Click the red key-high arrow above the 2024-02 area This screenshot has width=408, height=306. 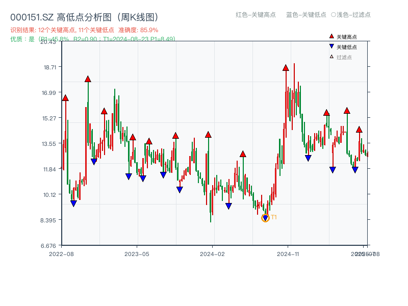208,134
